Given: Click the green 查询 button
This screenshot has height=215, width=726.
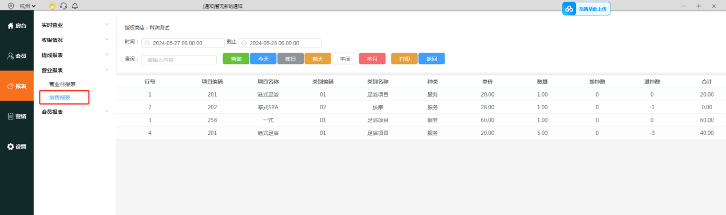Looking at the screenshot, I should click(x=236, y=59).
